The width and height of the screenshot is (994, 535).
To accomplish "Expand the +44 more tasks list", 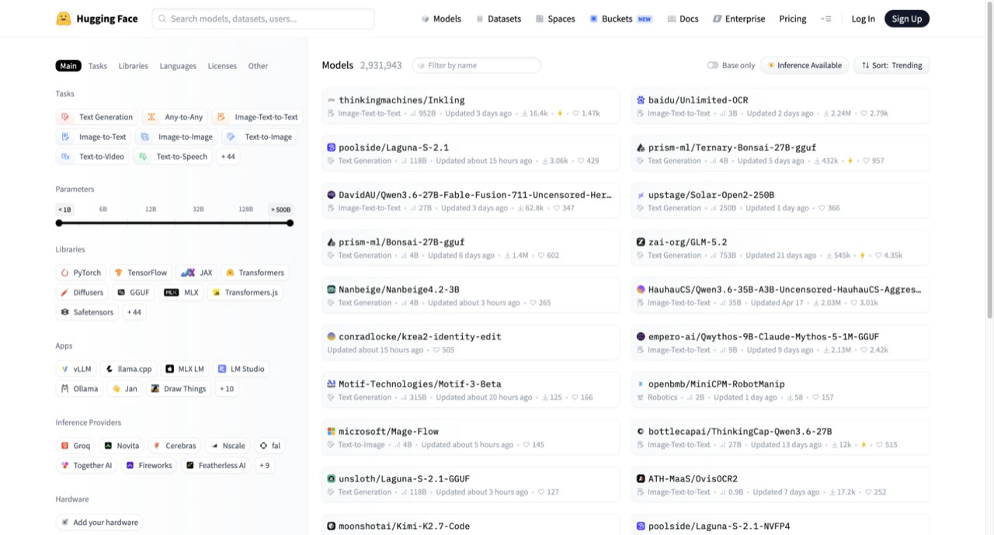I will 228,156.
